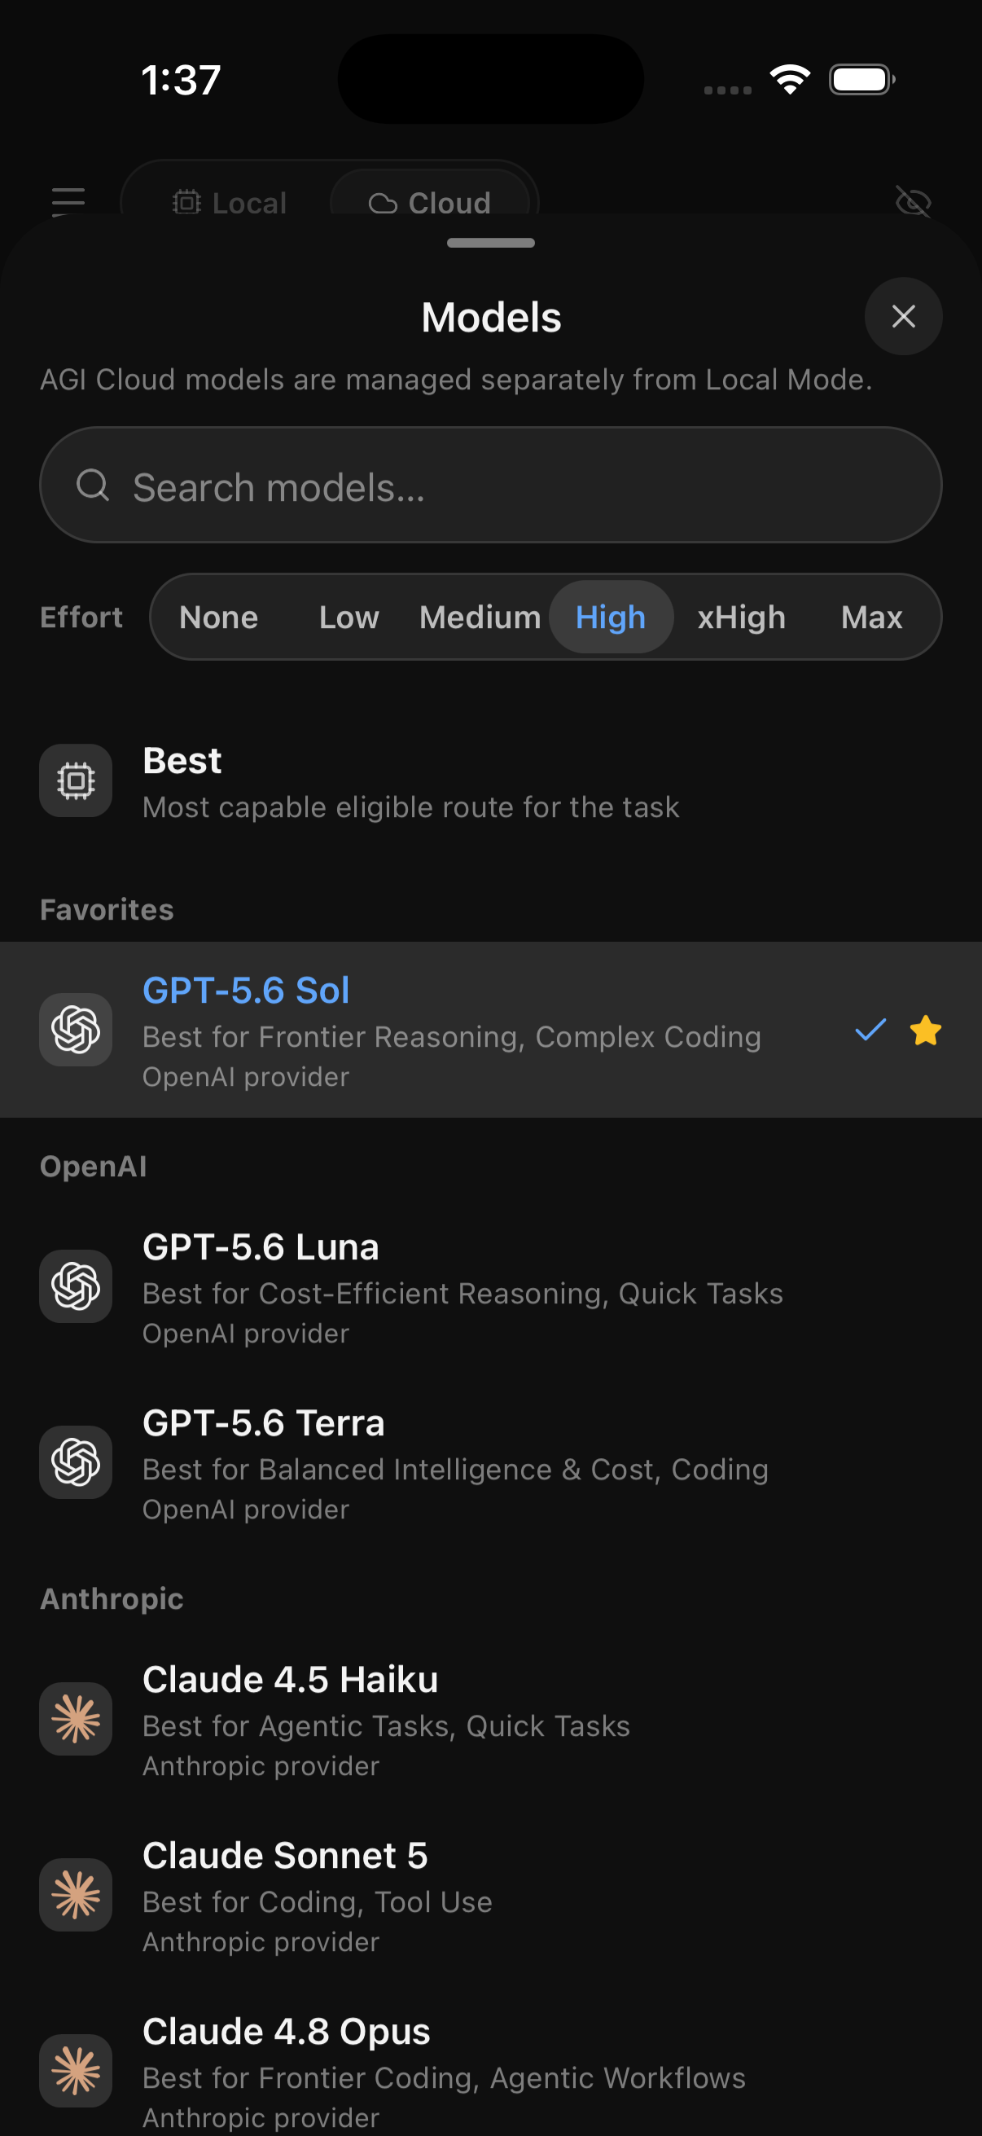The width and height of the screenshot is (982, 2136).
Task: Click the Anthropic logo beside Claude Sonnet 5
Action: [x=76, y=1895]
